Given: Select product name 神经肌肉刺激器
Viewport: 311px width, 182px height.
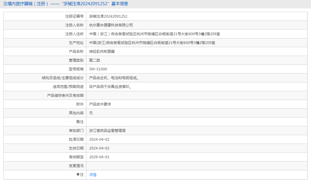Looking at the screenshot, I should tap(102, 51).
